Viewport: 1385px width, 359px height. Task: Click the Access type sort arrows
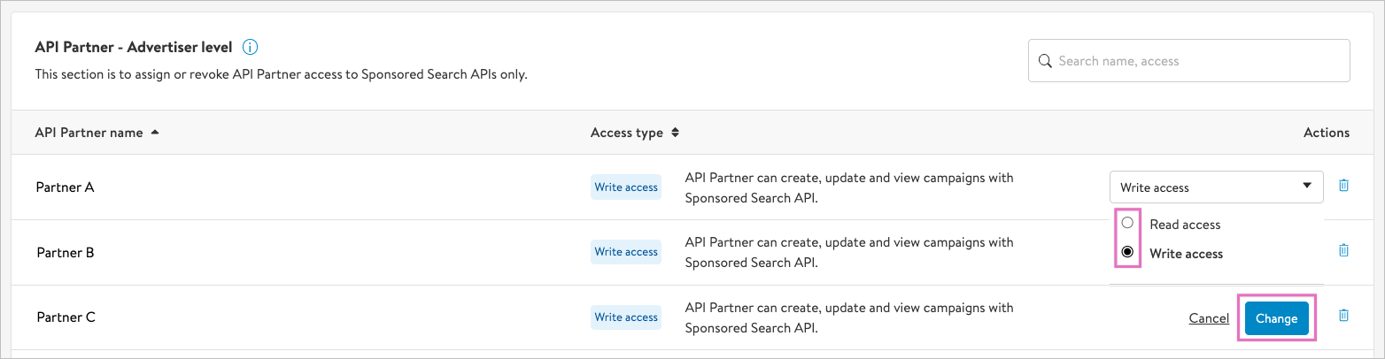675,133
